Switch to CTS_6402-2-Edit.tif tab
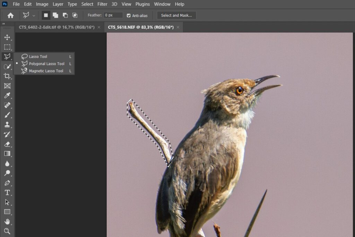This screenshot has width=355, height=237. pos(57,27)
